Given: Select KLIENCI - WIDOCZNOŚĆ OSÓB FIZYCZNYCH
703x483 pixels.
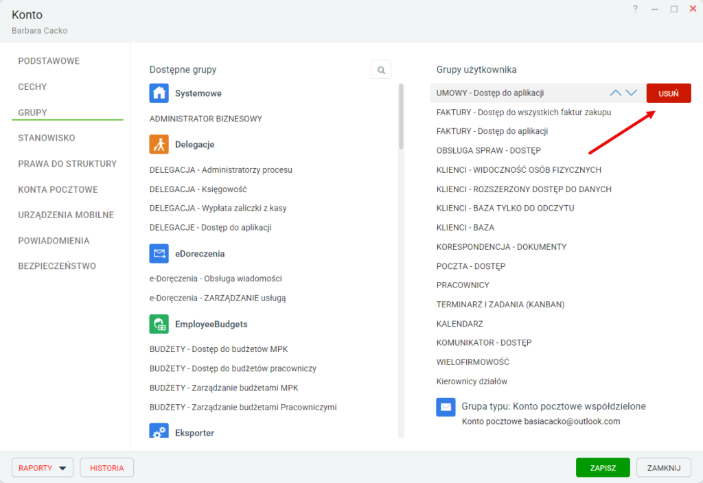Looking at the screenshot, I should tap(519, 170).
